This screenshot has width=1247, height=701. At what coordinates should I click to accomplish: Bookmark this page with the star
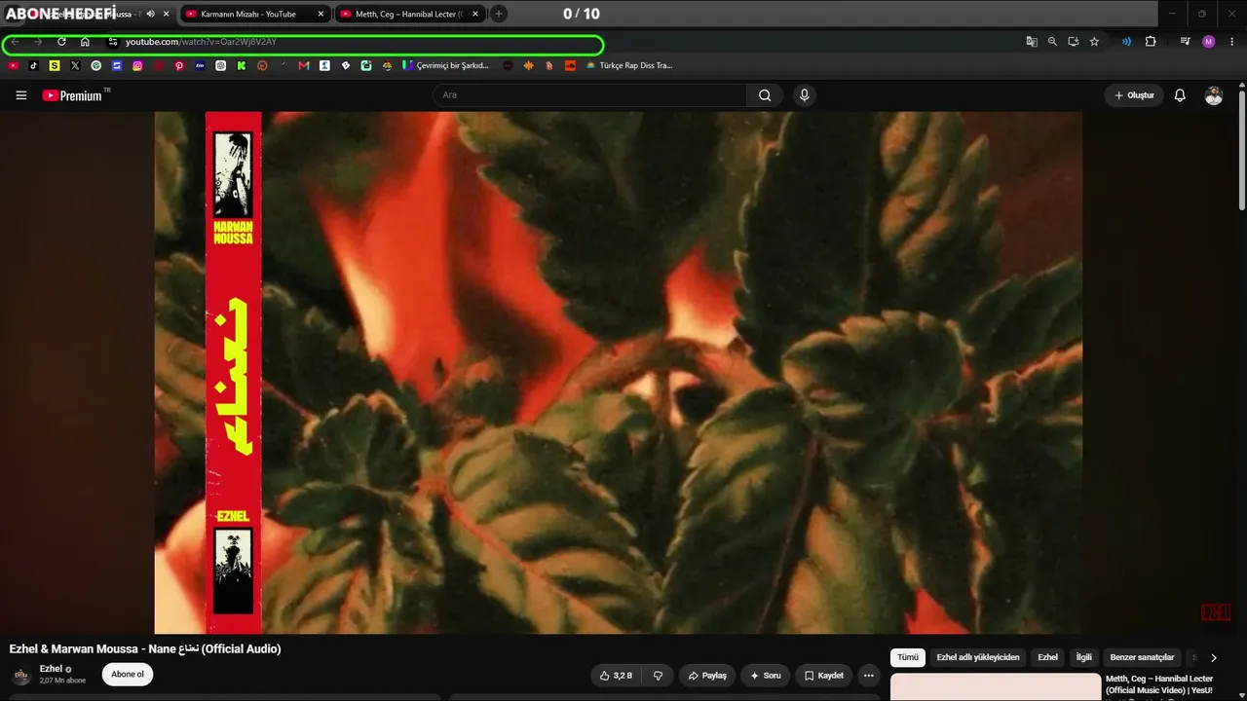pyautogui.click(x=1094, y=42)
